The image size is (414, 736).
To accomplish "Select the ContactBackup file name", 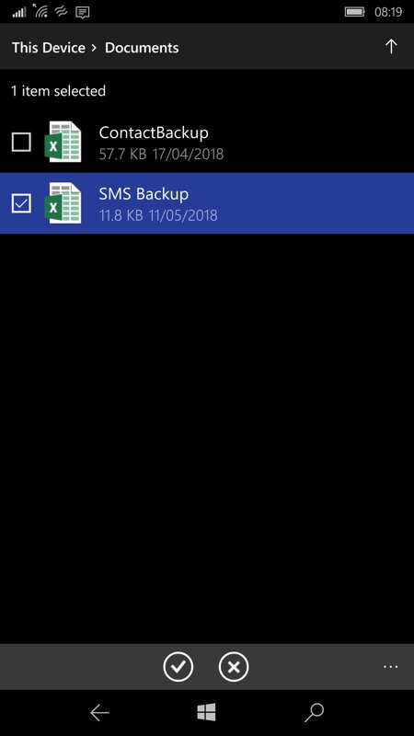I will click(154, 132).
